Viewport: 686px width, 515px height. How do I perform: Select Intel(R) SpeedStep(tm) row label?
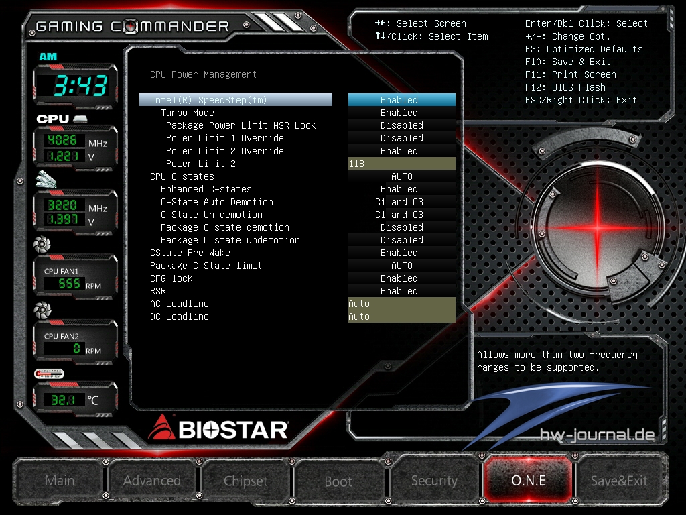pos(235,100)
